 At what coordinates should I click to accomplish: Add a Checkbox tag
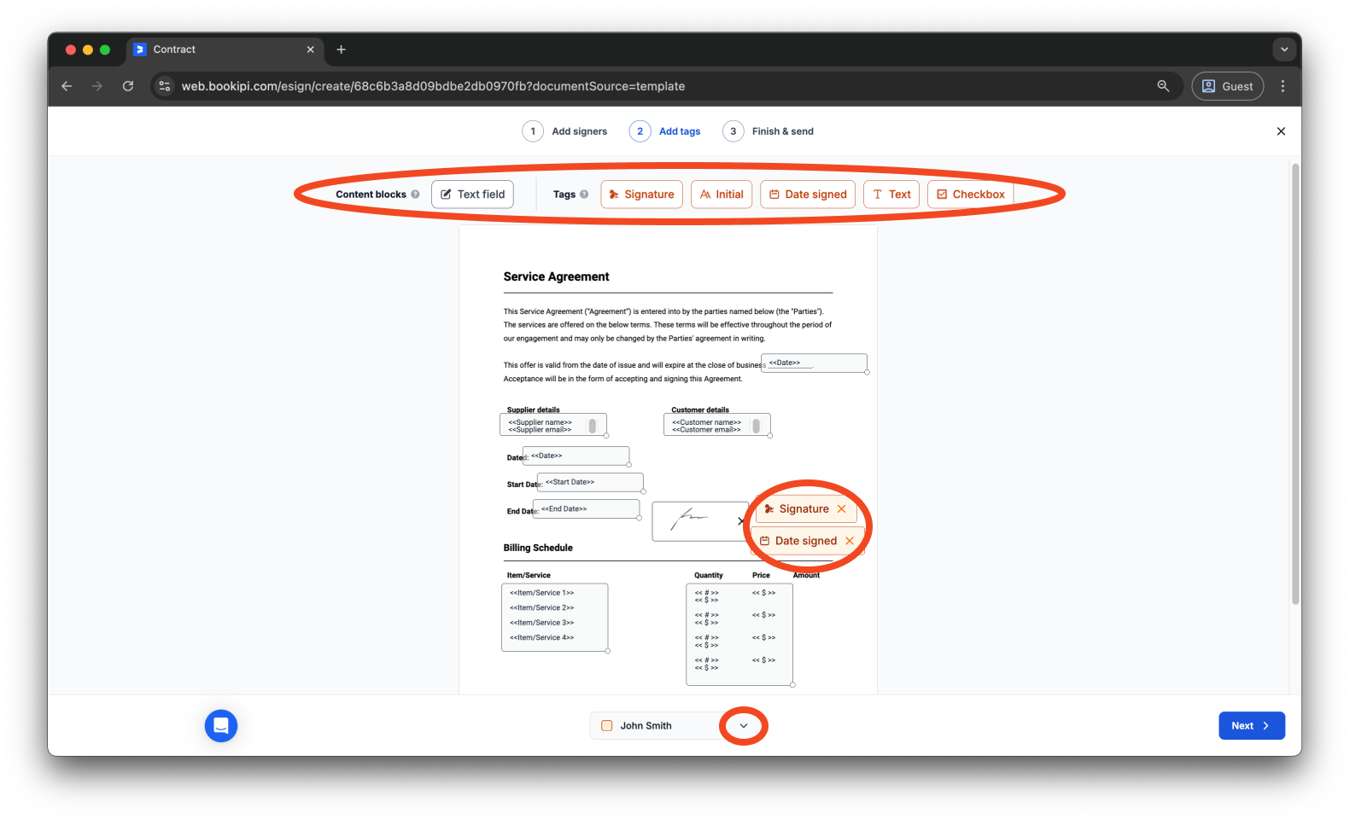click(971, 195)
